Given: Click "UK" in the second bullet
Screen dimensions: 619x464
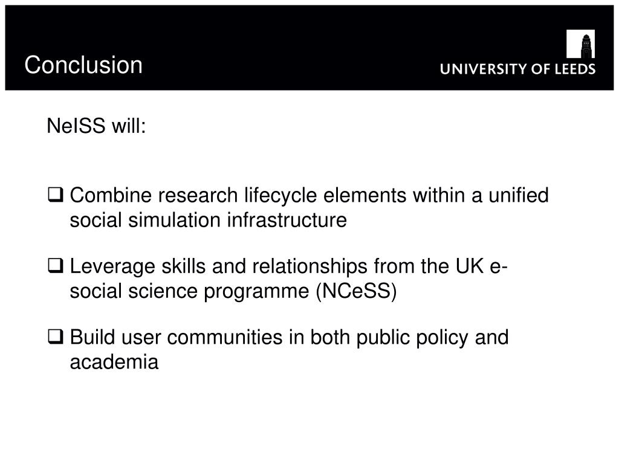Looking at the screenshot, I should 469,266.
